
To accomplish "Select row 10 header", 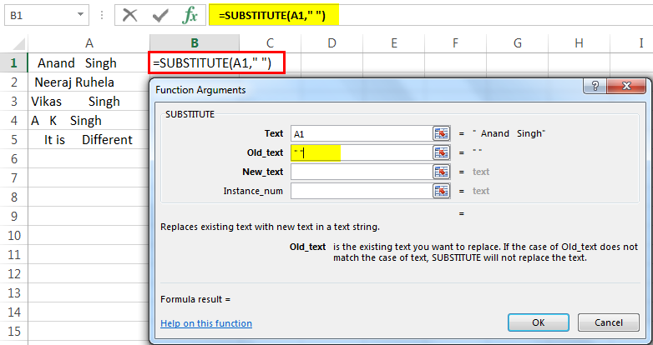I will (13, 235).
